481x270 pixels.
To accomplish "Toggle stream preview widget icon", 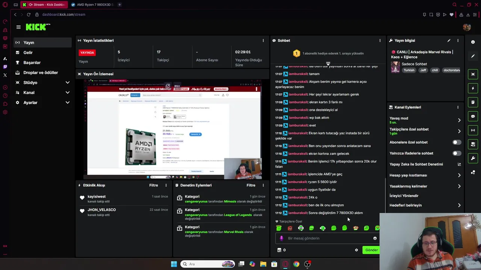I will (x=473, y=74).
